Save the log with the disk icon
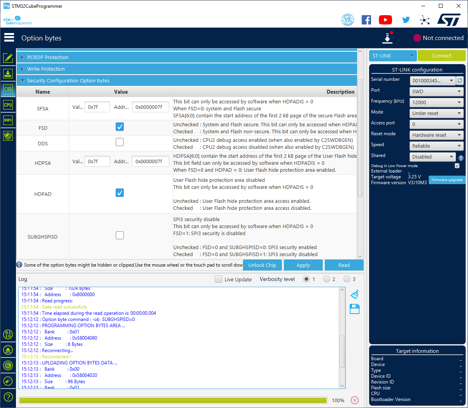 [354, 309]
